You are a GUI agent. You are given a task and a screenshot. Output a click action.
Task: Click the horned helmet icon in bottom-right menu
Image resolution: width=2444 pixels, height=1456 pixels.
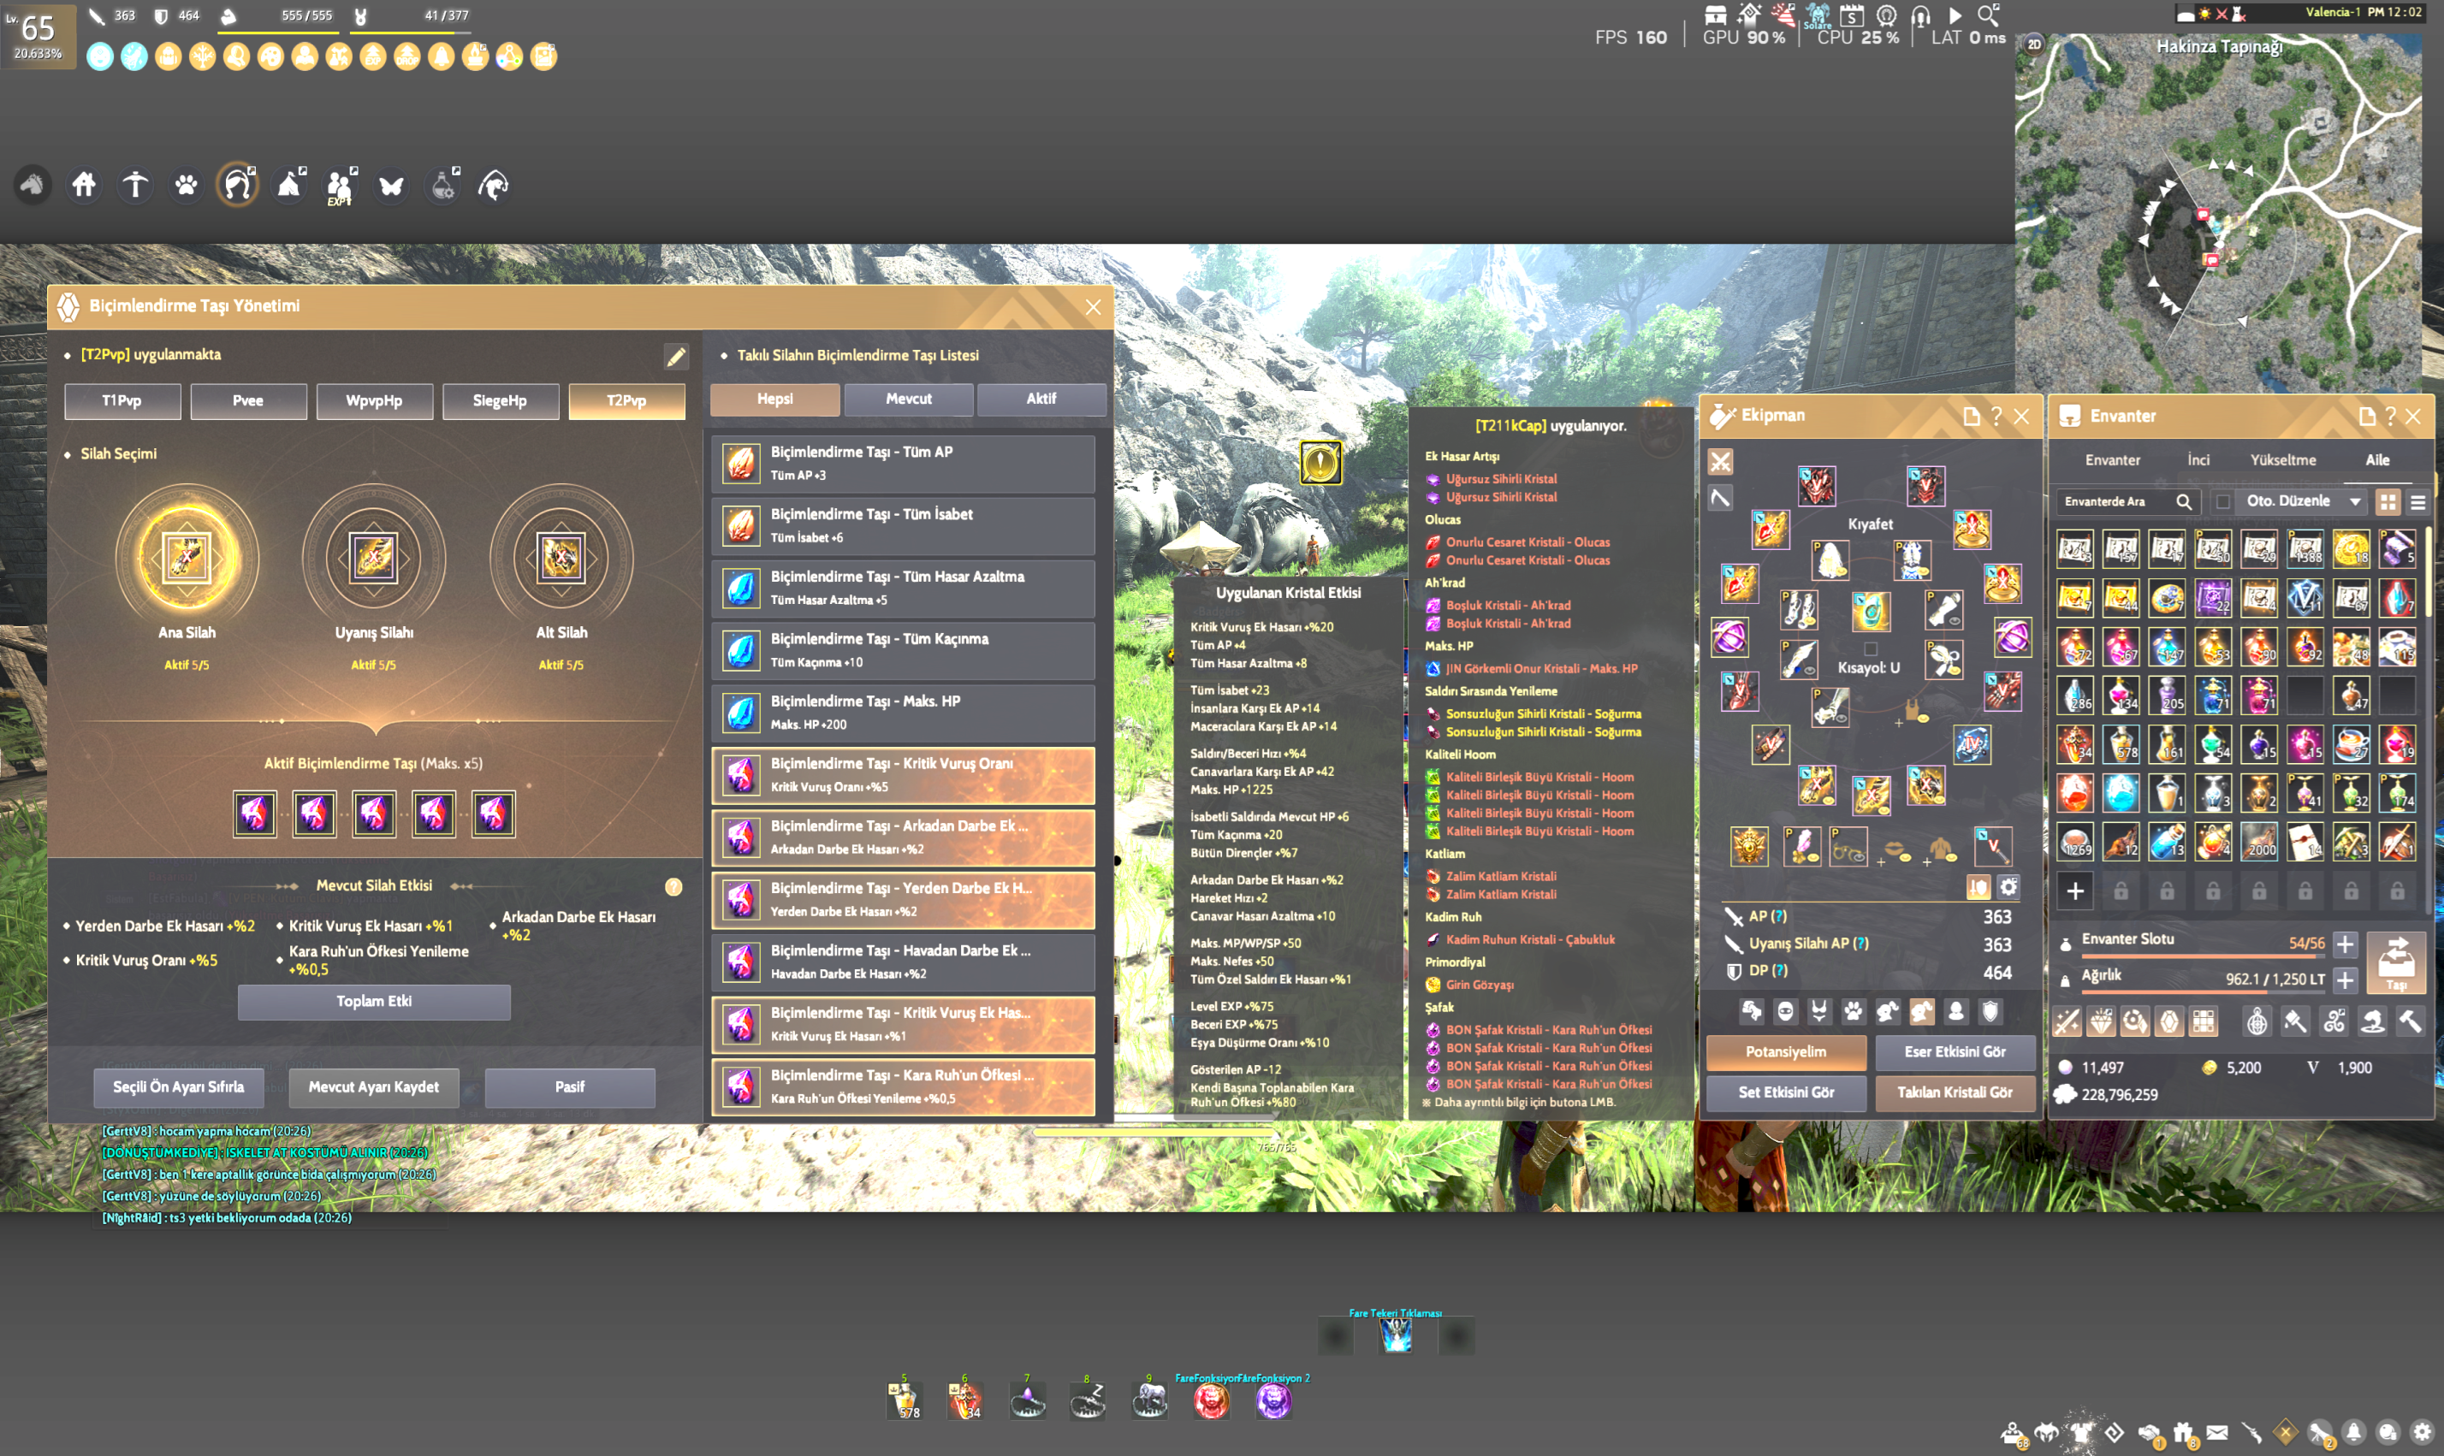[x=2047, y=1432]
